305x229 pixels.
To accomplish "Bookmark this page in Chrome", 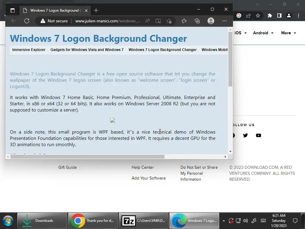I will click(258, 16).
